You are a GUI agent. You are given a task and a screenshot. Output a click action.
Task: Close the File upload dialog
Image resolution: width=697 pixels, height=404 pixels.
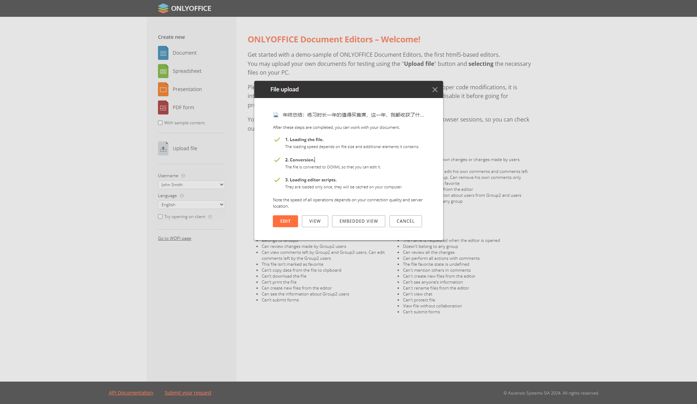click(x=435, y=90)
